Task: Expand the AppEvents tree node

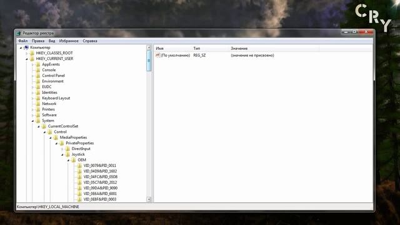Action: pyautogui.click(x=32, y=64)
